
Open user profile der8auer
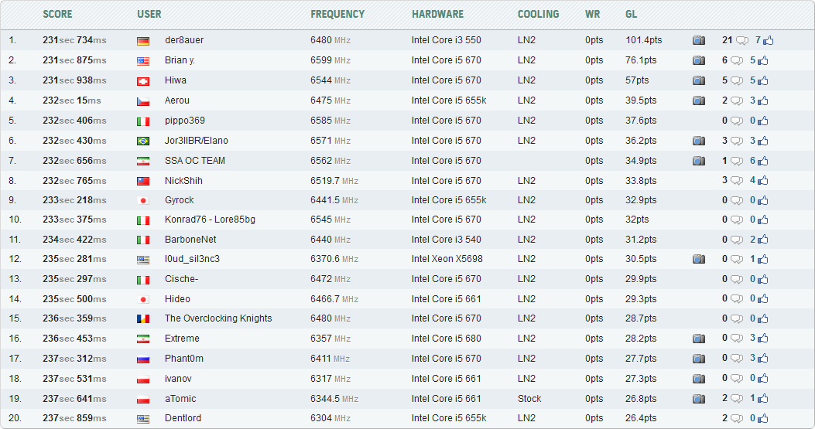click(184, 40)
